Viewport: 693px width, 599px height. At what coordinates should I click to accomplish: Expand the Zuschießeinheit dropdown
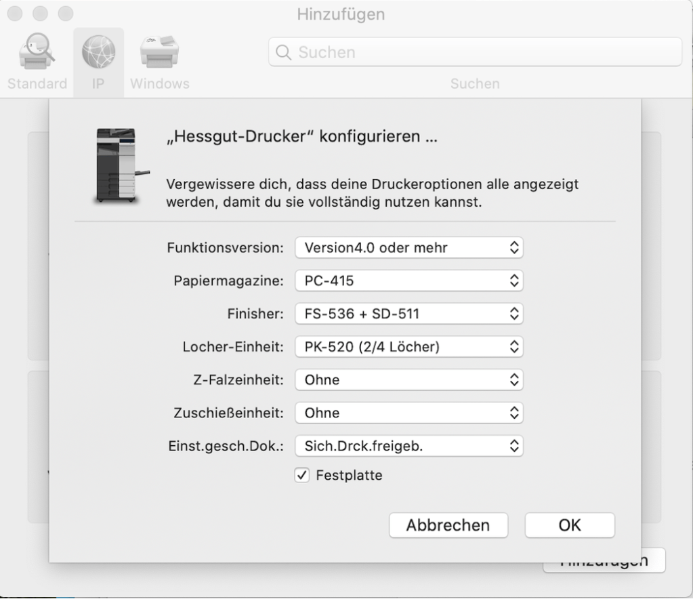[x=409, y=413]
